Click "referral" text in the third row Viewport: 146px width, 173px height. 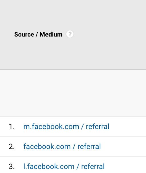(93, 167)
